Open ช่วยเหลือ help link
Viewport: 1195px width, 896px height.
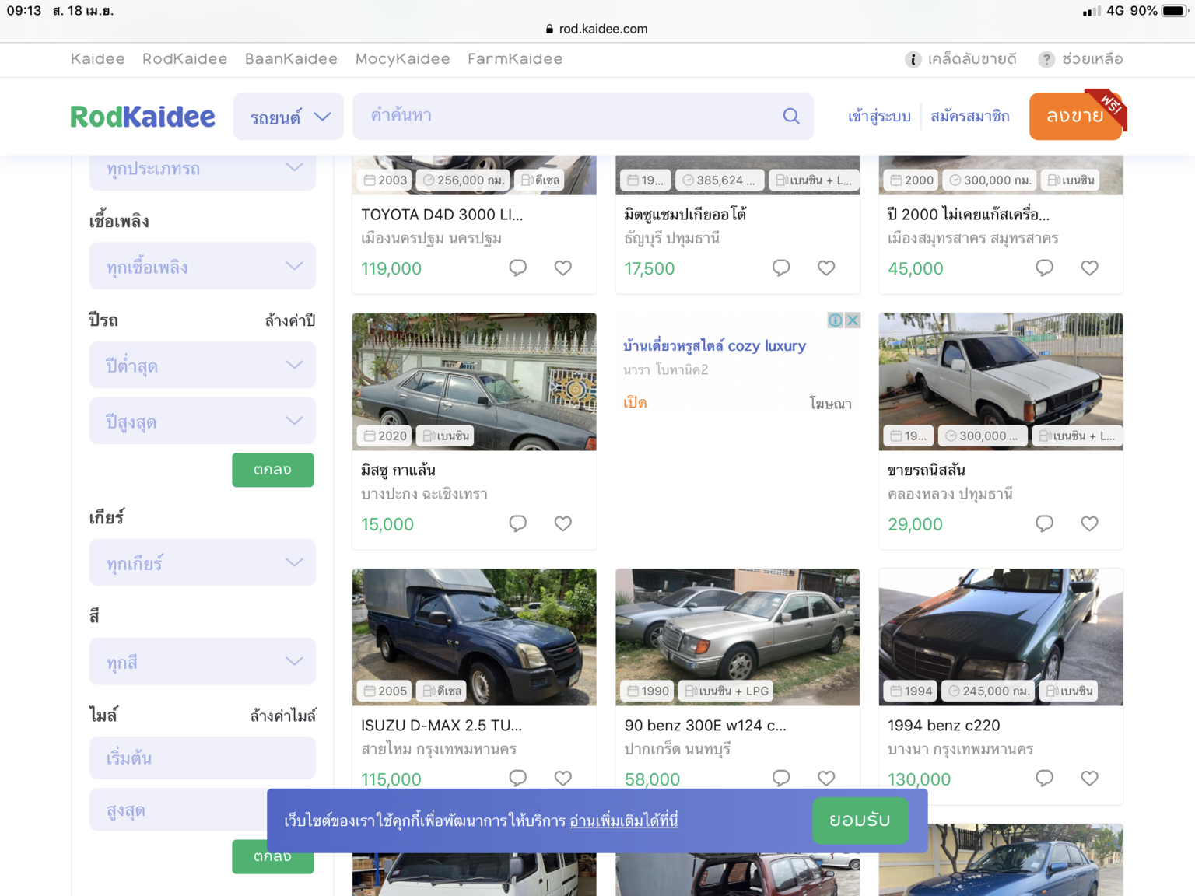click(x=1092, y=59)
